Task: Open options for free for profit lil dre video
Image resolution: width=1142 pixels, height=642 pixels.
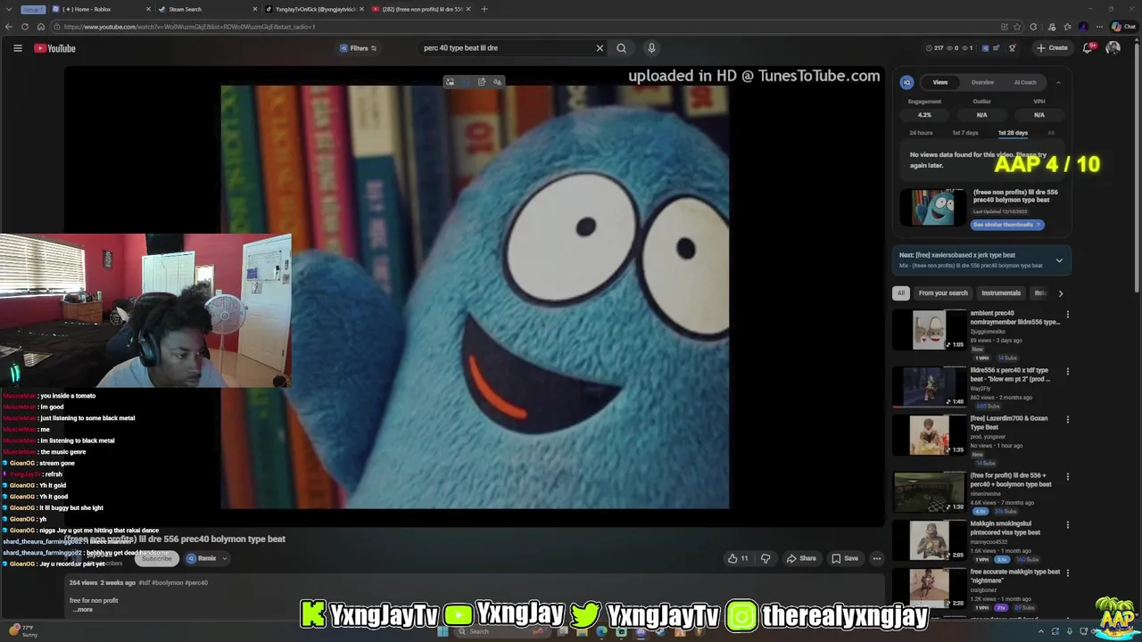Action: pos(1067,477)
